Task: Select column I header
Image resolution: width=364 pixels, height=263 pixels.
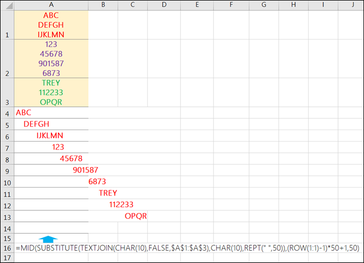Action: click(x=323, y=5)
